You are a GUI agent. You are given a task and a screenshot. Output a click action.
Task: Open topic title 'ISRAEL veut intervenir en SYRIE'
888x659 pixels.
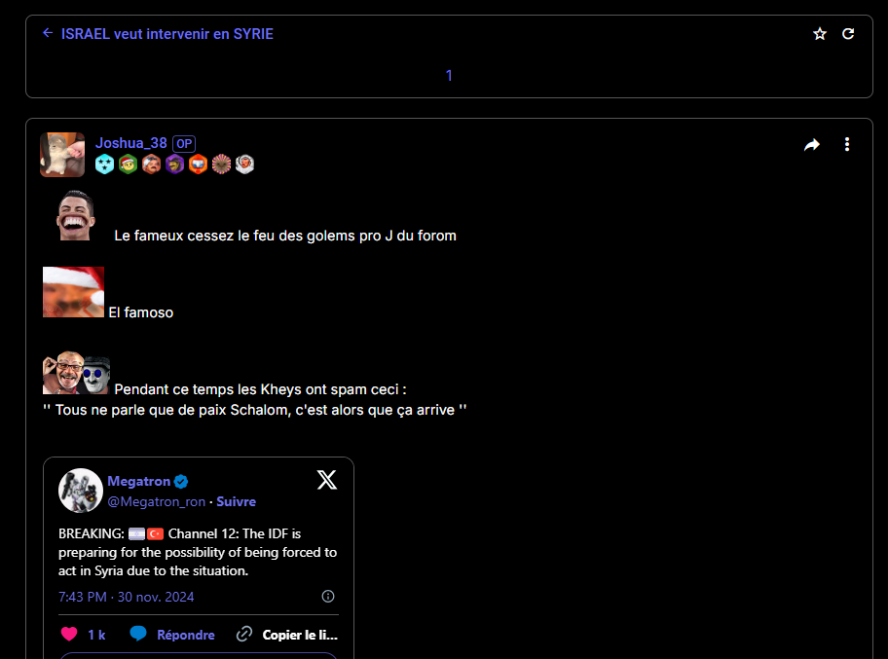tap(167, 34)
